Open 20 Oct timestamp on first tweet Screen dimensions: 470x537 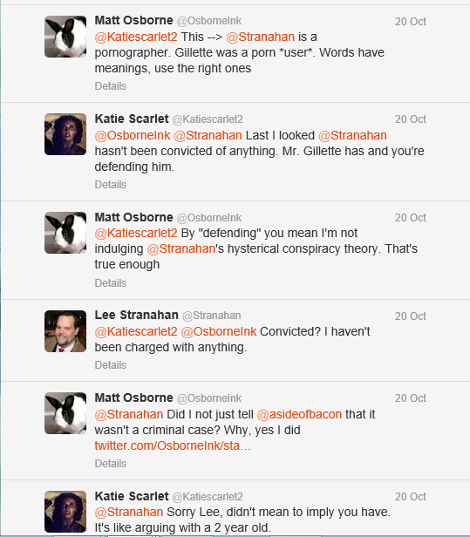[x=411, y=22]
